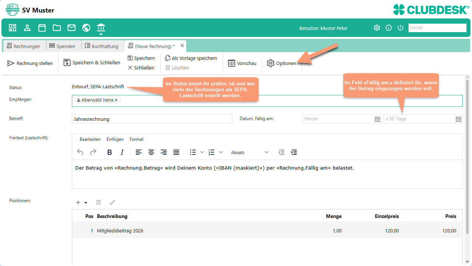Switch to the Buchhaltung tab
Viewport: 472px width, 266px height.
tap(102, 46)
